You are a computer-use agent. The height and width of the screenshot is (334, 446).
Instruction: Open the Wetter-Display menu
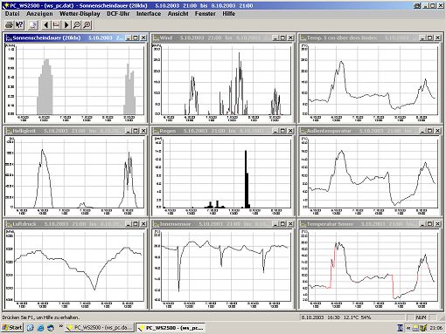tap(80, 14)
